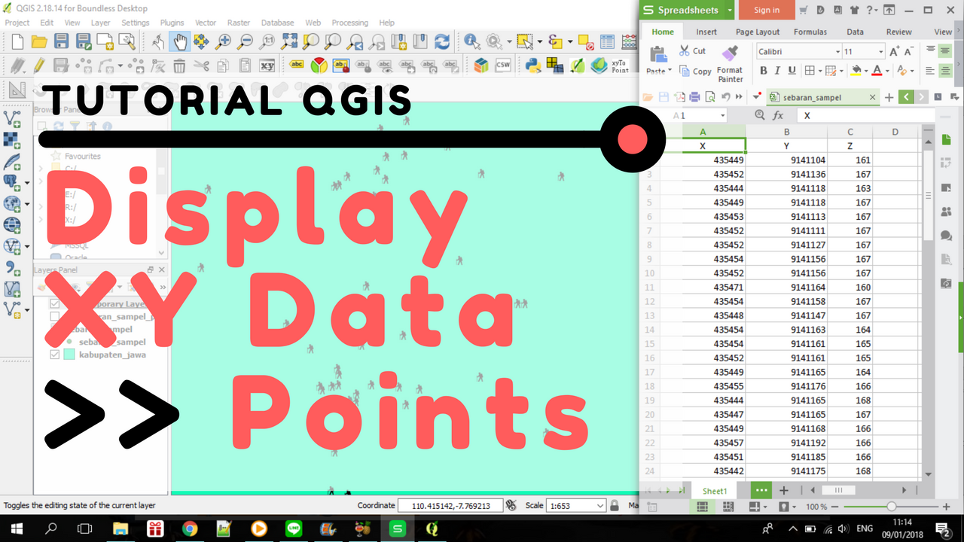Open the borders dropdown arrow in Spreadsheets
The width and height of the screenshot is (964, 542).
tap(819, 71)
